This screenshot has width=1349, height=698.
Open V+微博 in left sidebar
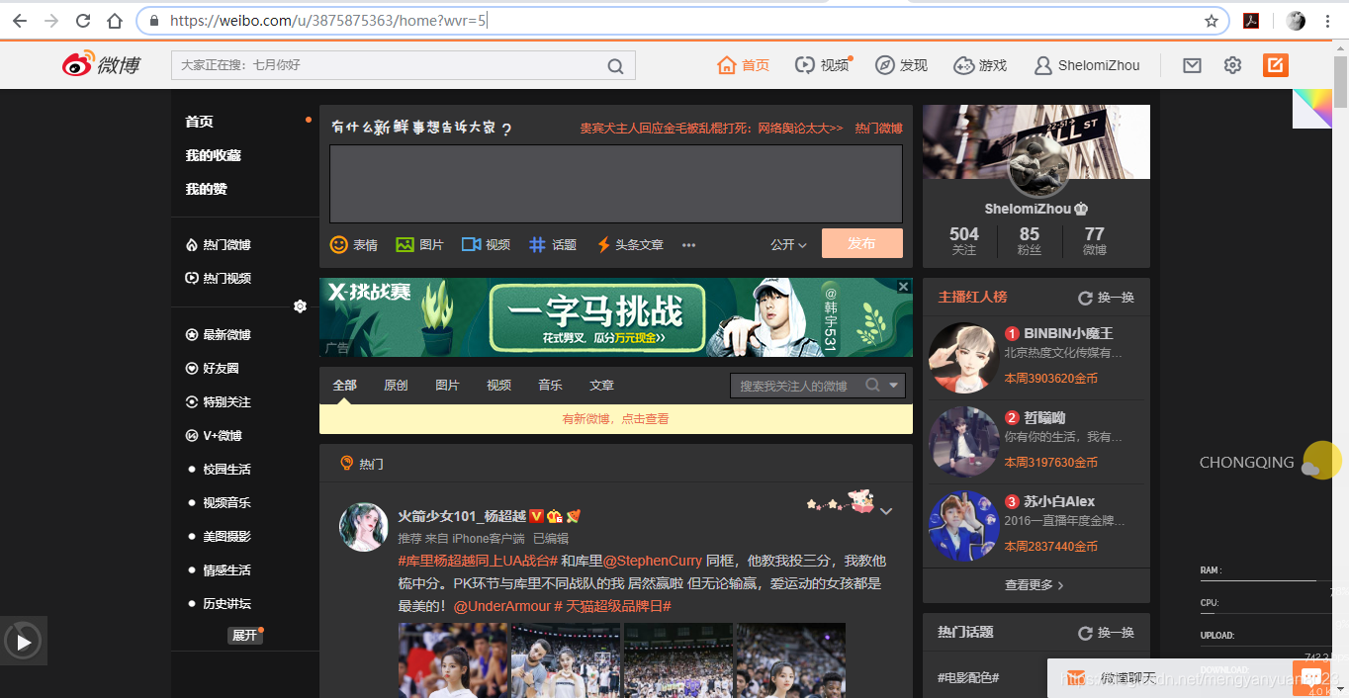click(214, 436)
